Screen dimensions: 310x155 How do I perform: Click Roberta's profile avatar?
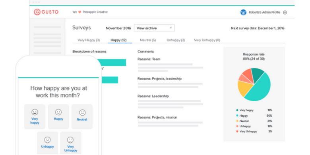(243, 12)
